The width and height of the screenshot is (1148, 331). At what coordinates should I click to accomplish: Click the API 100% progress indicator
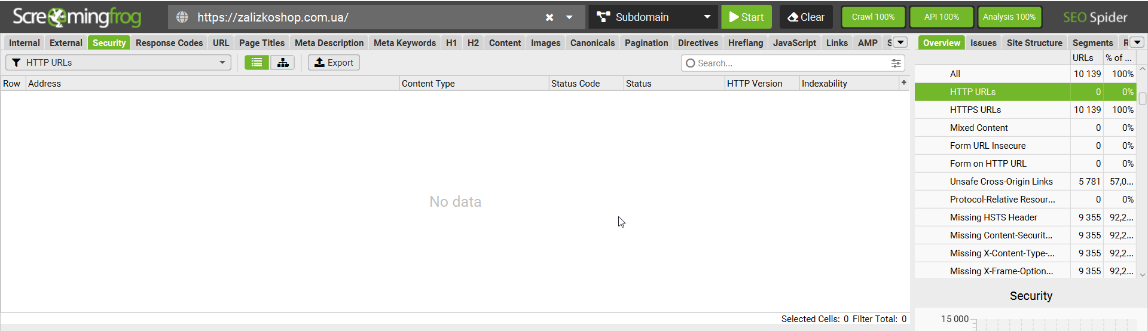(x=942, y=17)
